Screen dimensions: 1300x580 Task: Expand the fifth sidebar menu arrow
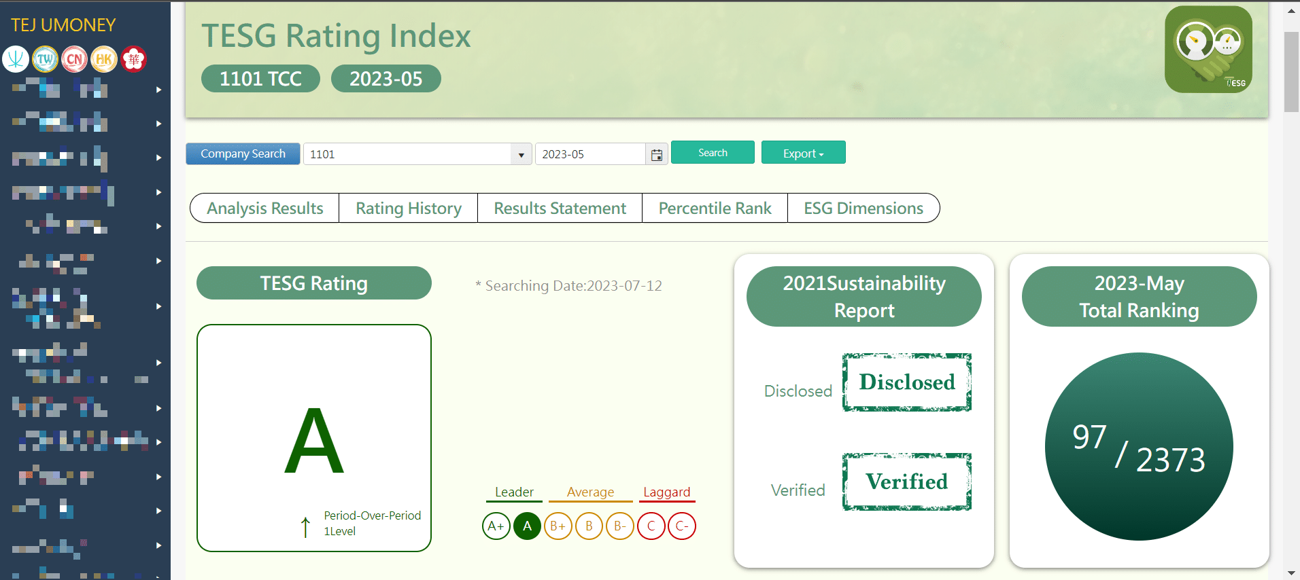tap(158, 226)
